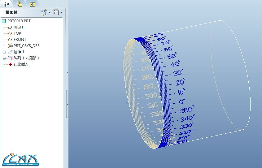Viewport: 262px width, 168px height.
Task: Click the red 在此插入 insert arrow
Action: pyautogui.click(x=10, y=64)
